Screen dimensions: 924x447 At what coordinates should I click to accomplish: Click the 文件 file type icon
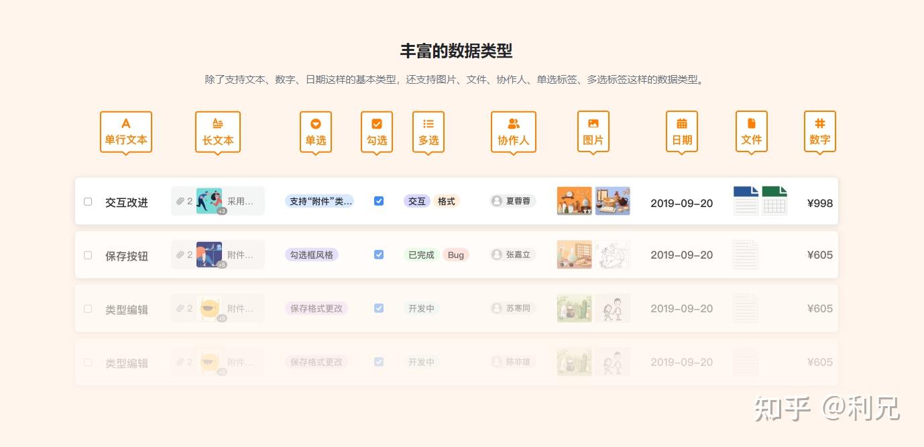[751, 124]
